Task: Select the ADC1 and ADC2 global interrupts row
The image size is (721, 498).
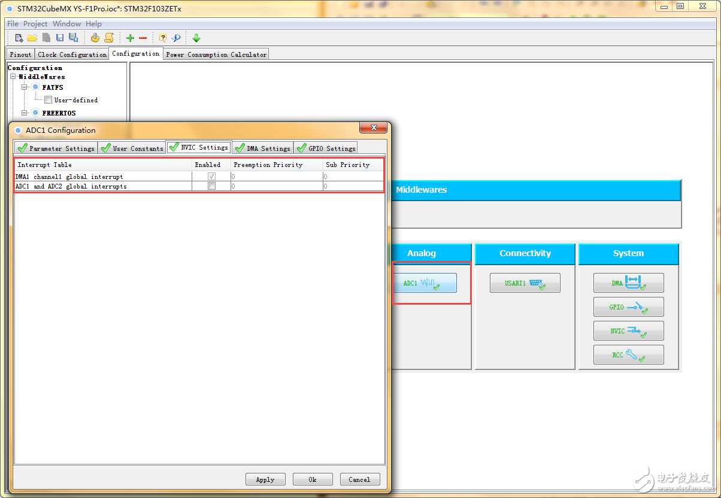Action: [199, 186]
